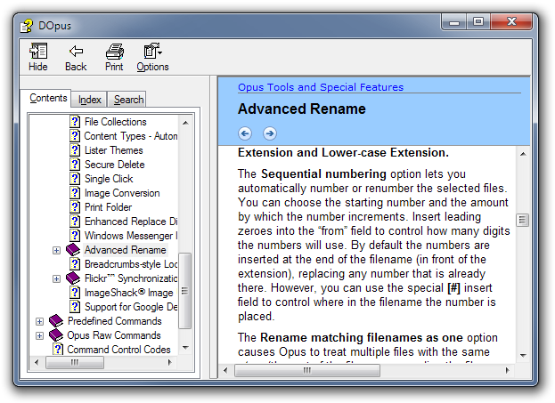The width and height of the screenshot is (555, 403).
Task: Click the Breadcrumbs-style topic icon
Action: click(75, 264)
